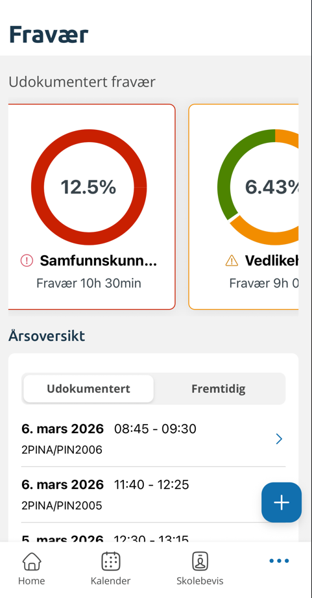Tap the orange warning triangle beside Vedlikeh

[x=232, y=261]
